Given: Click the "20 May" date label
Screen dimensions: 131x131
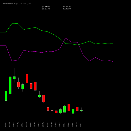Looking at the screenshot, I should [35, 124].
